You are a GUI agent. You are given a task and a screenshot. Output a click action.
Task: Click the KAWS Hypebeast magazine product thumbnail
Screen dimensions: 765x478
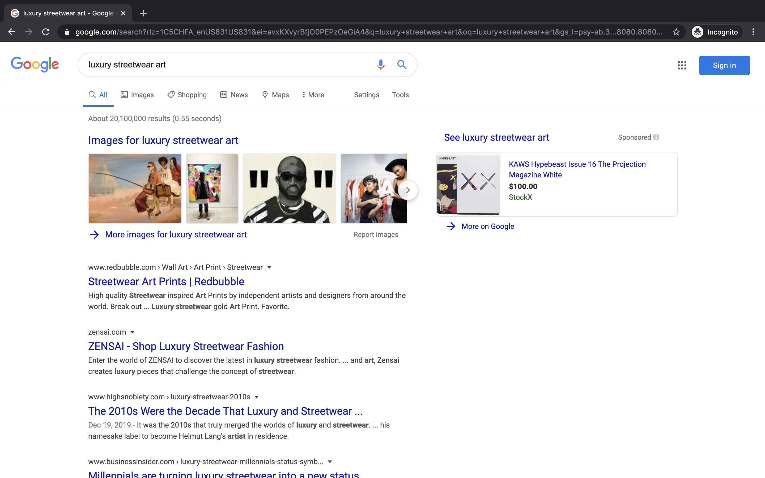coord(468,185)
